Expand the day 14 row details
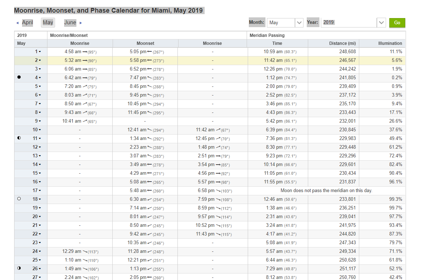The width and height of the screenshot is (423, 280). pyautogui.click(x=37, y=165)
